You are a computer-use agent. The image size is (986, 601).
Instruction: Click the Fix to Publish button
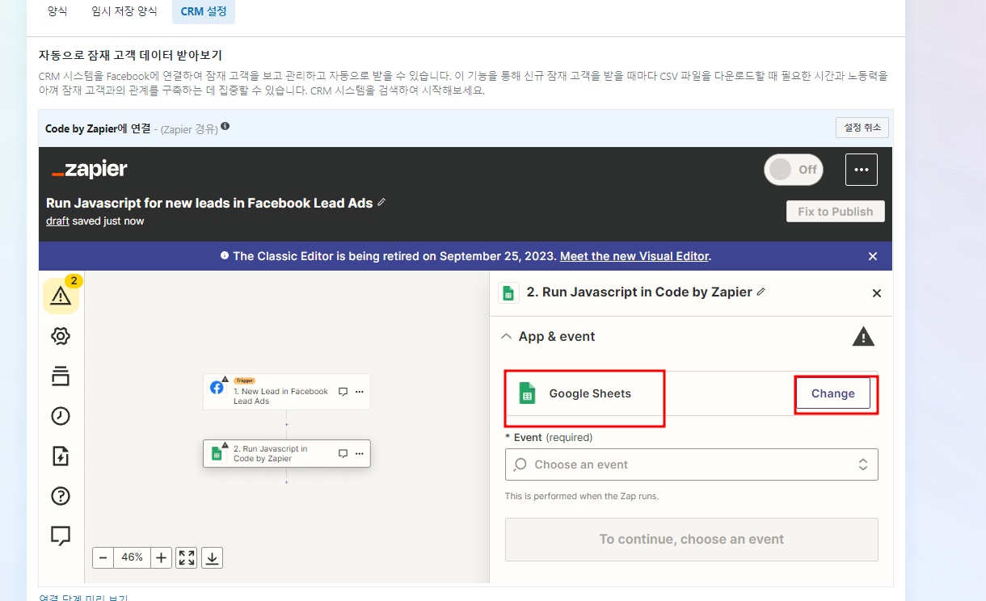pos(835,211)
